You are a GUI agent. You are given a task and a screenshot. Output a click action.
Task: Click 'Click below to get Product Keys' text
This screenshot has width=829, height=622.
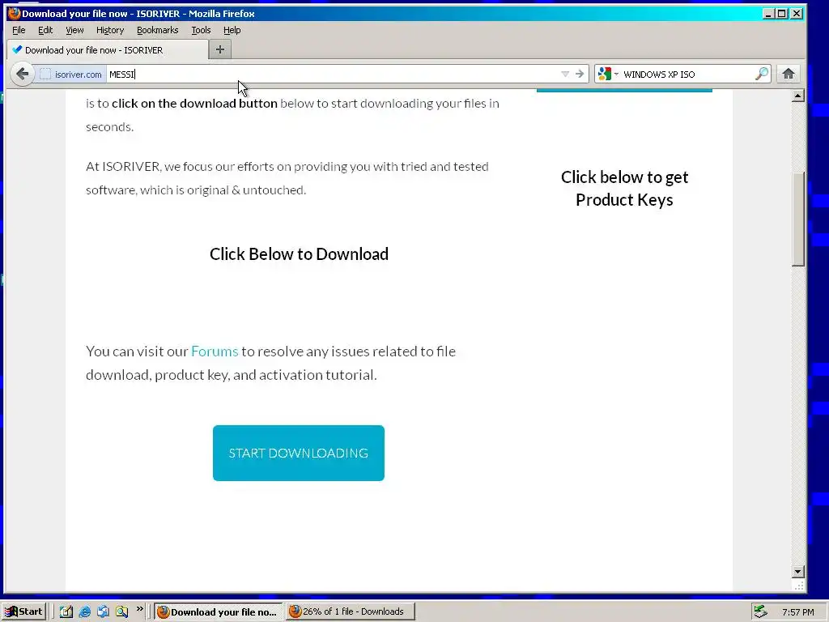[624, 188]
